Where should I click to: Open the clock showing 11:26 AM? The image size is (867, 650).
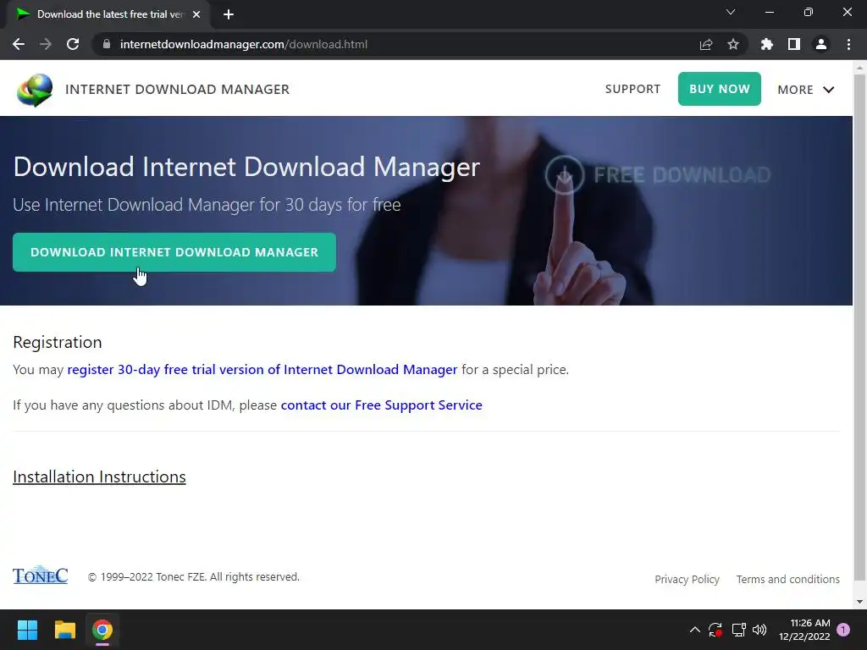[804, 630]
